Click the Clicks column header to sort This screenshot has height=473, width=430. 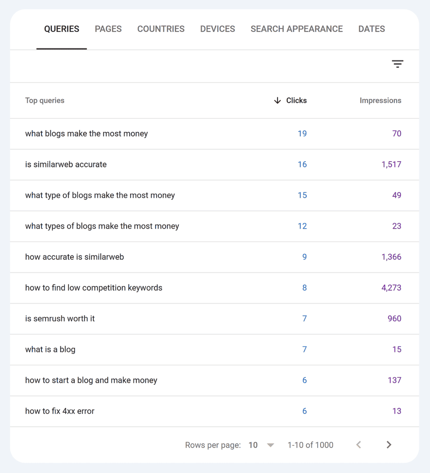pyautogui.click(x=296, y=100)
